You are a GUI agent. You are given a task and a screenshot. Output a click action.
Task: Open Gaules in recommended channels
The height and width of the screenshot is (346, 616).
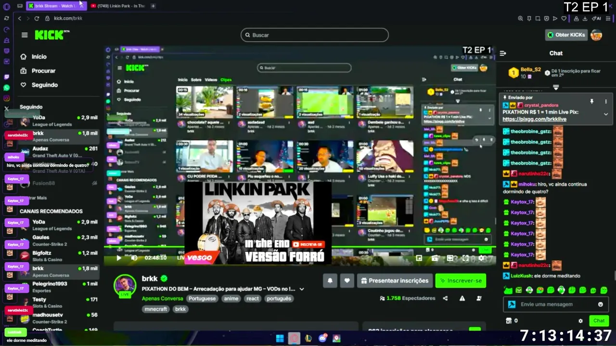[x=59, y=241]
